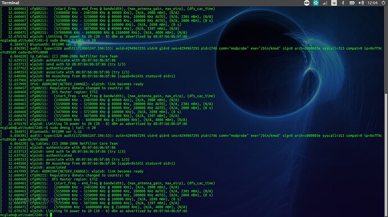The height and width of the screenshot is (217, 388).
Task: Click the eye indicator in the top panel
Action: [306, 3]
